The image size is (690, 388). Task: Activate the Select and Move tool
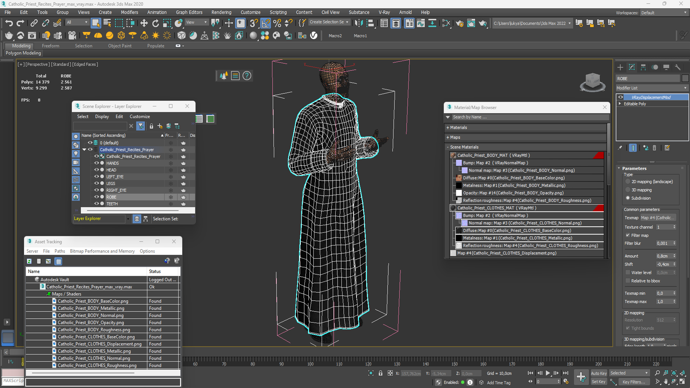144,23
